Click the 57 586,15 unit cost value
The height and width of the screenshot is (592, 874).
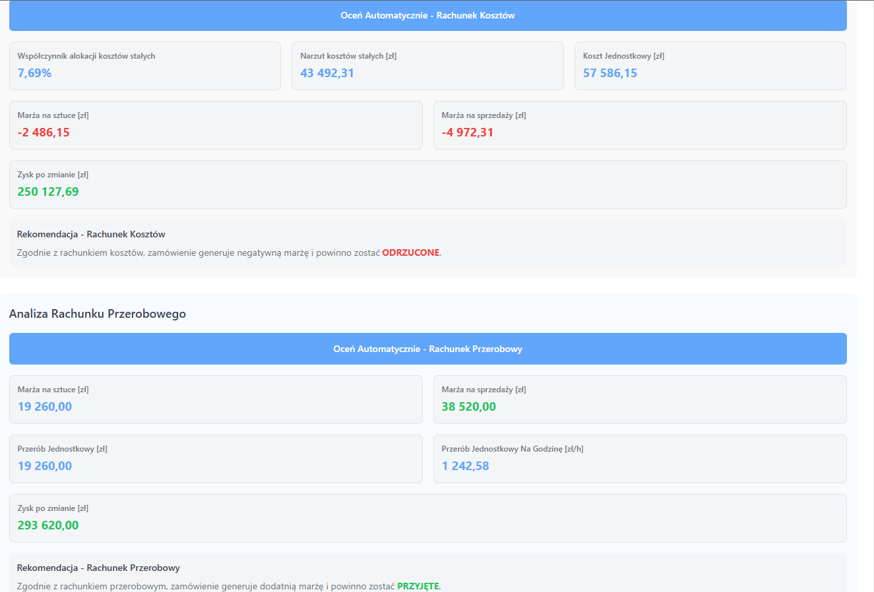click(609, 73)
